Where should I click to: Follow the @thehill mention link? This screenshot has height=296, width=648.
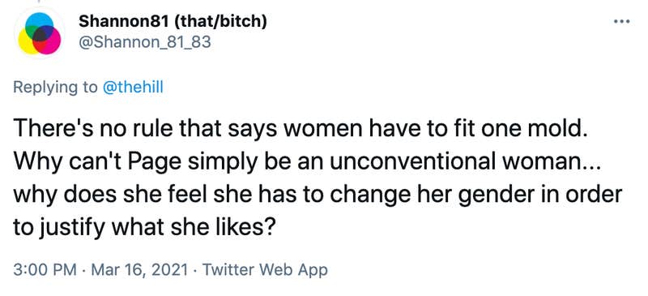[x=132, y=88]
